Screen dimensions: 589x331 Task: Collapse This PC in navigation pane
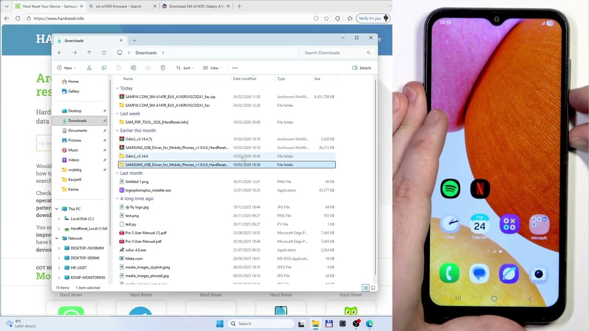57,209
